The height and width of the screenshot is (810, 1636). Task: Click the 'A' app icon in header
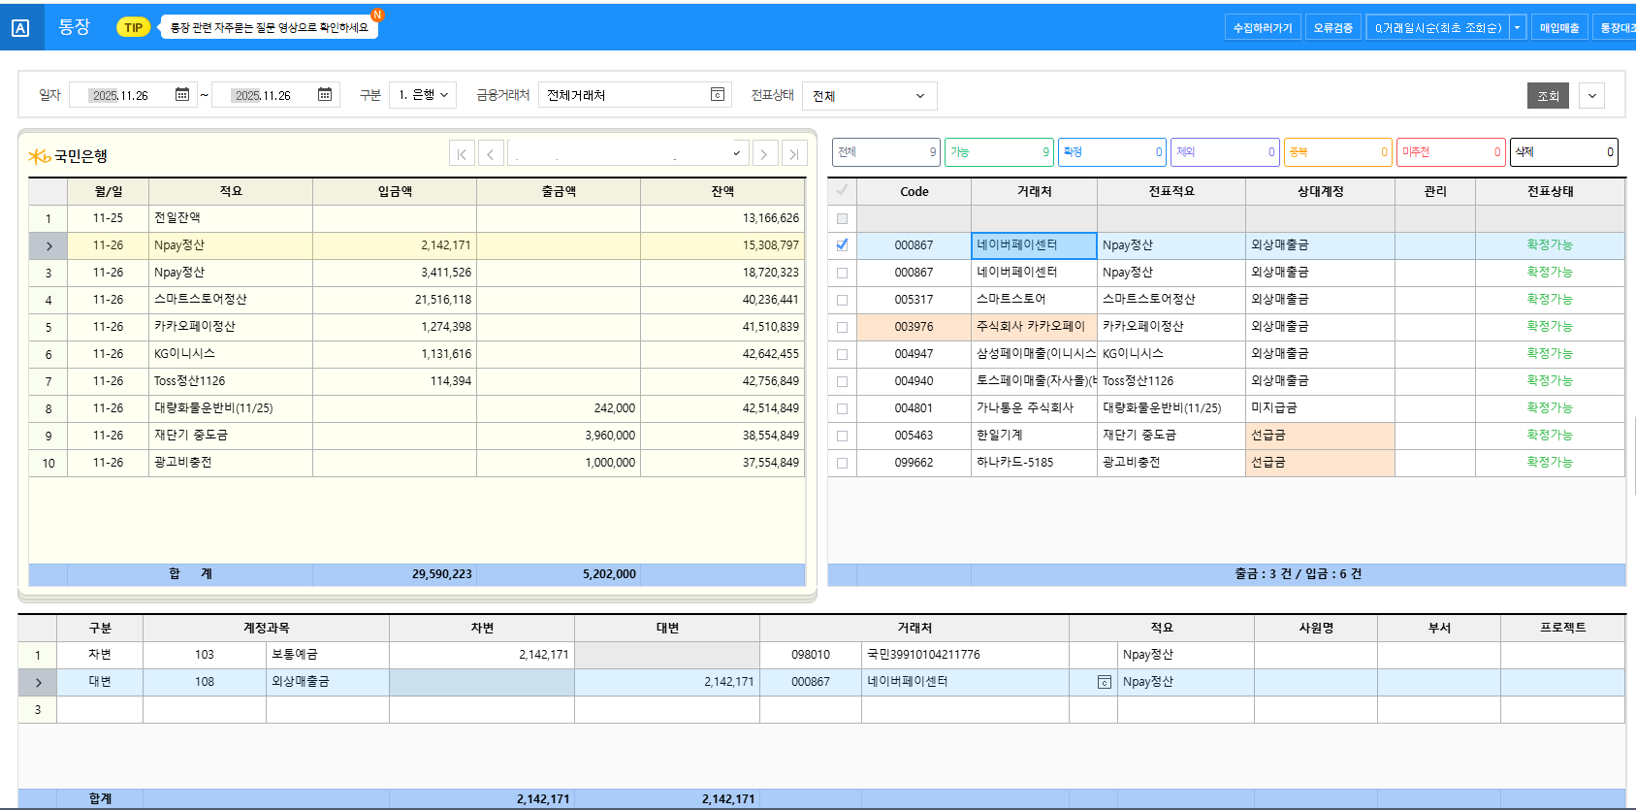coord(20,28)
